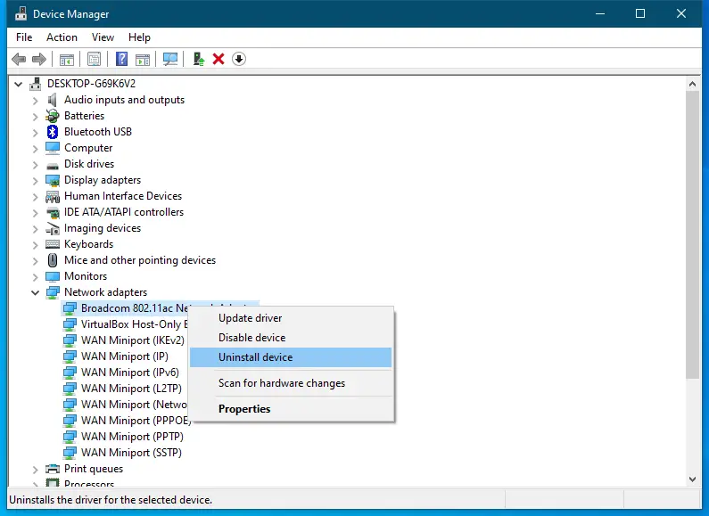
Task: Choose Properties from context menu
Action: 291,409
